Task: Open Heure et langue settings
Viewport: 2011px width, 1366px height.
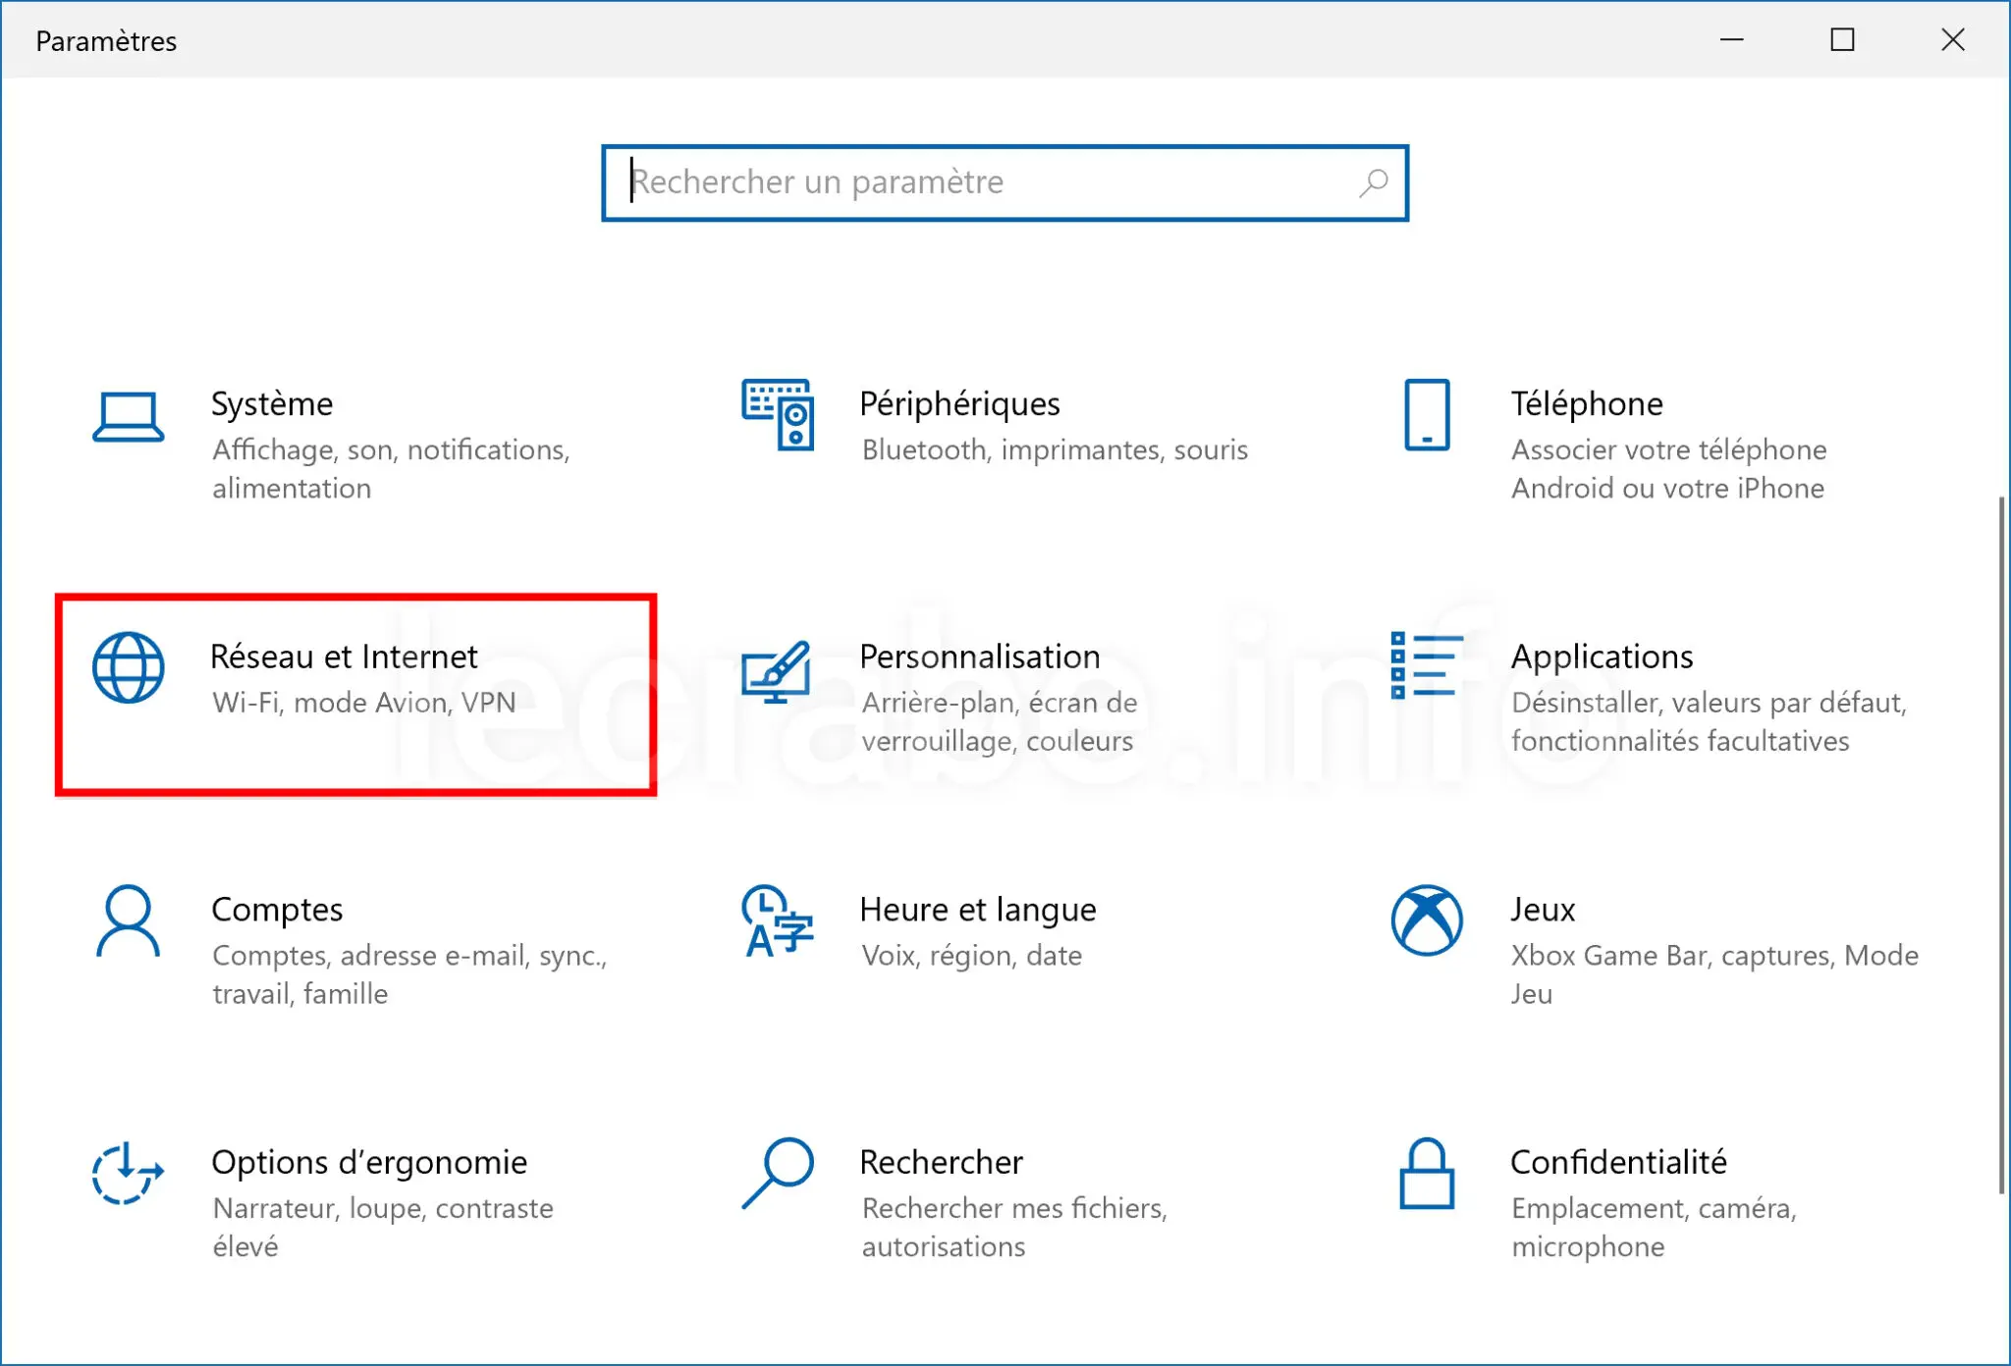Action: pos(977,909)
